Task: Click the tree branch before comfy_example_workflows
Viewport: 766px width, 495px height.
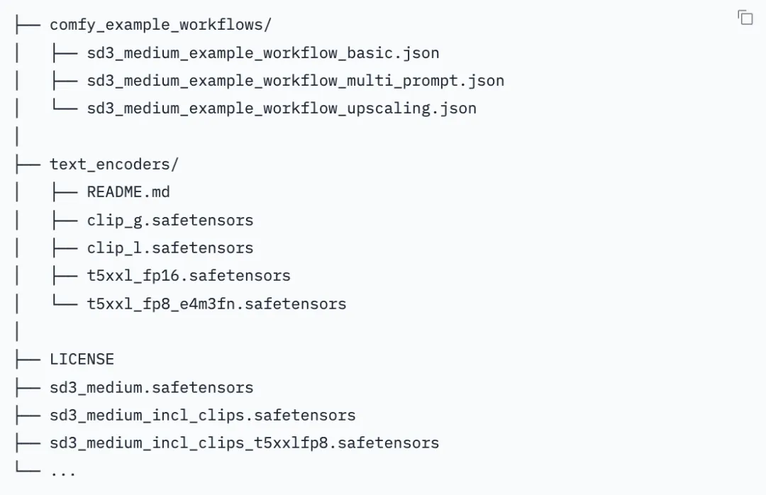Action: (28, 25)
